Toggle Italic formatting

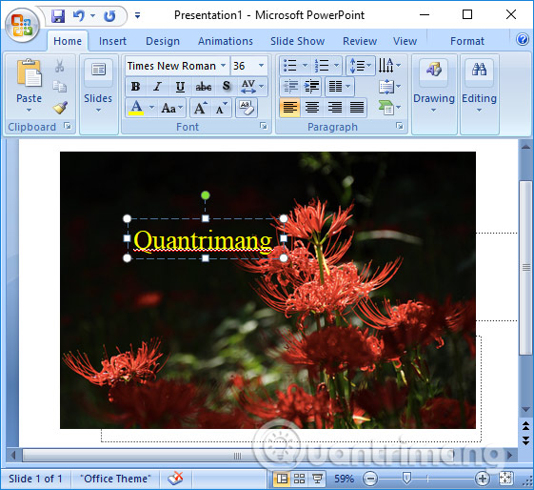click(157, 87)
